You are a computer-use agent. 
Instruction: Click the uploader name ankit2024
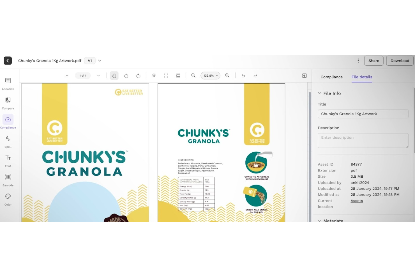click(x=360, y=182)
